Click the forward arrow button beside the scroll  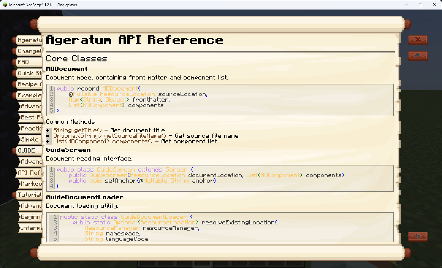point(417,56)
